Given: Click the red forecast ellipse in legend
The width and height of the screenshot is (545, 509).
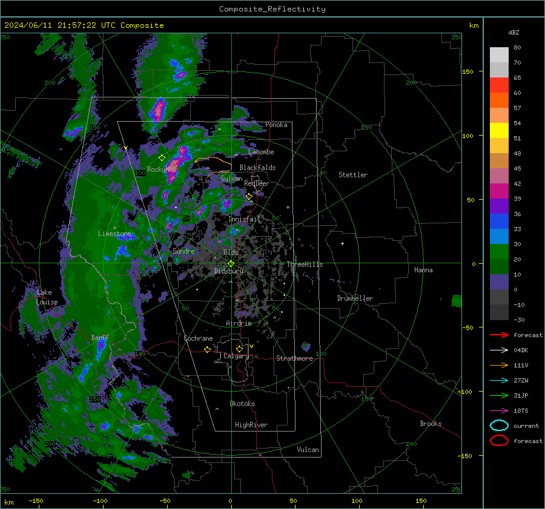Looking at the screenshot, I should click(x=499, y=441).
